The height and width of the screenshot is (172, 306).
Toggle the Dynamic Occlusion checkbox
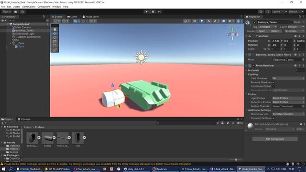273,118
